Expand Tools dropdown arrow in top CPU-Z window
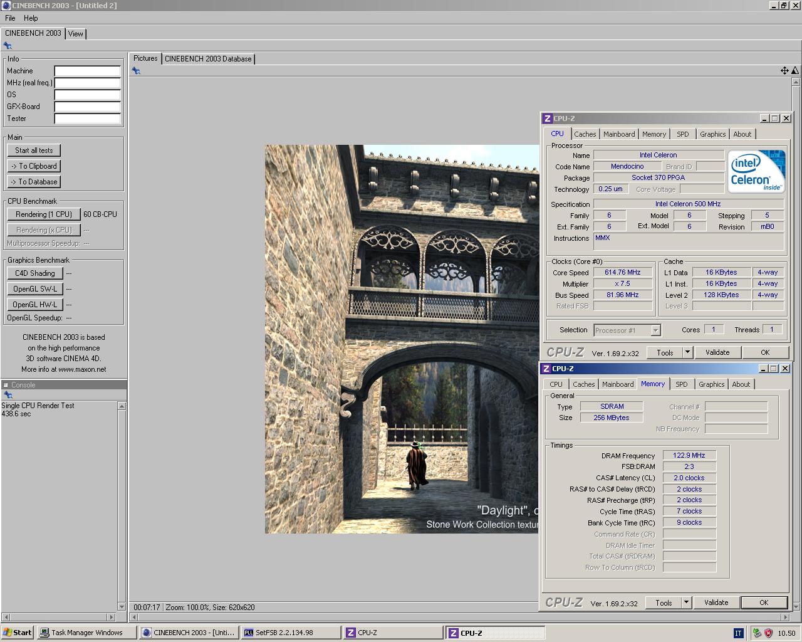The width and height of the screenshot is (802, 642). [x=687, y=352]
